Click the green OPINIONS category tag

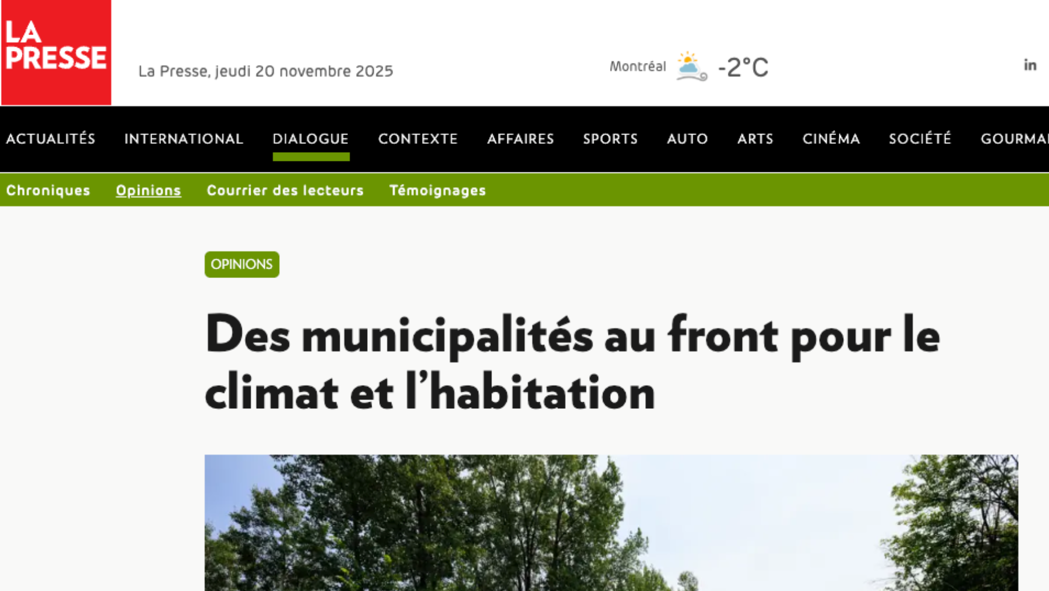[241, 264]
